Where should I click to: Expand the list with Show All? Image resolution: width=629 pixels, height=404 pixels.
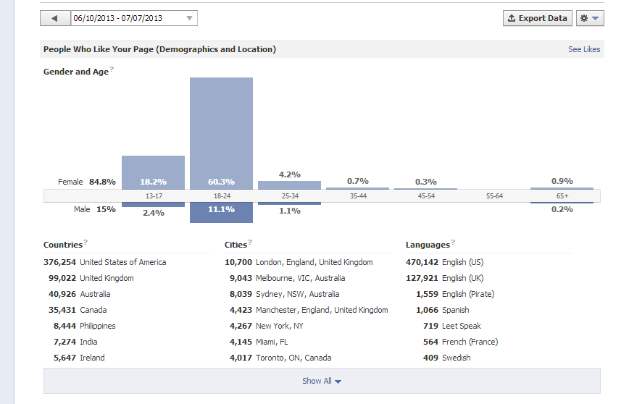322,381
